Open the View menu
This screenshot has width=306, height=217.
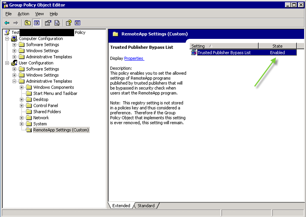click(39, 14)
